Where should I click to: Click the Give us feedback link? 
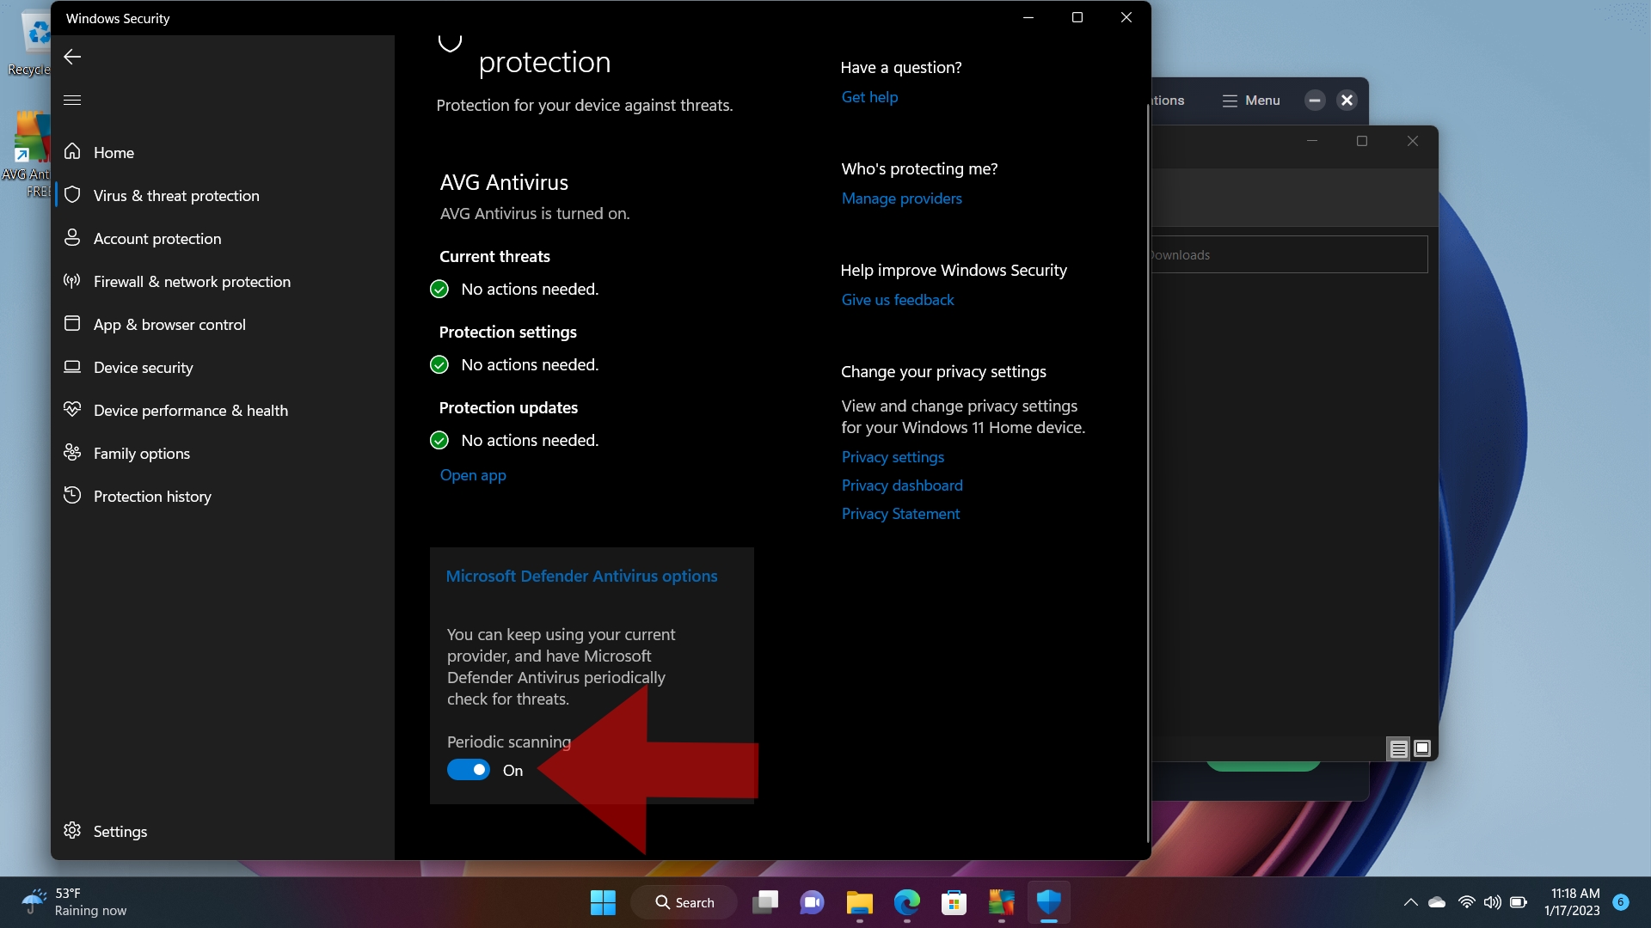tap(897, 298)
